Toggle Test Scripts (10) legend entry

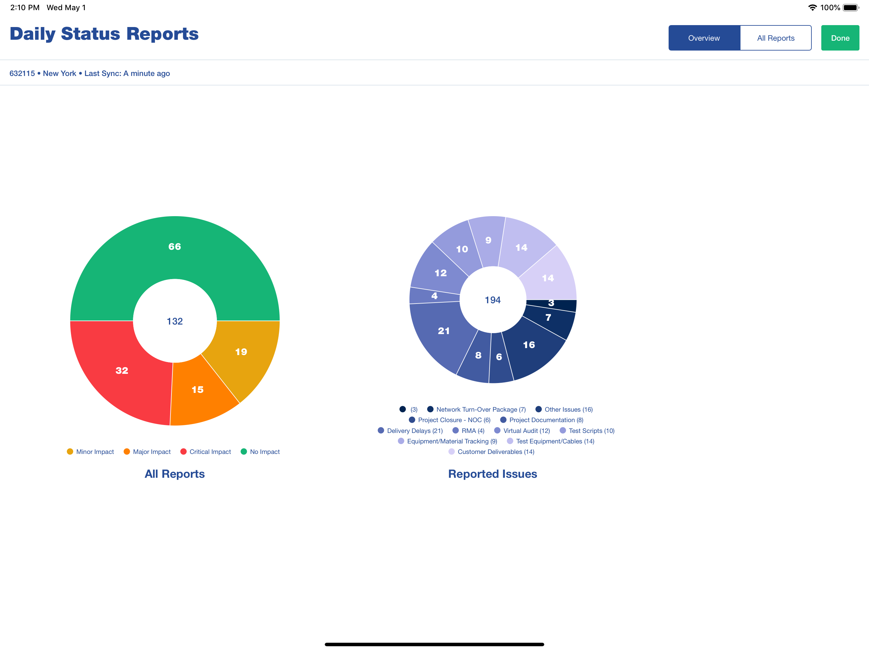(x=587, y=431)
